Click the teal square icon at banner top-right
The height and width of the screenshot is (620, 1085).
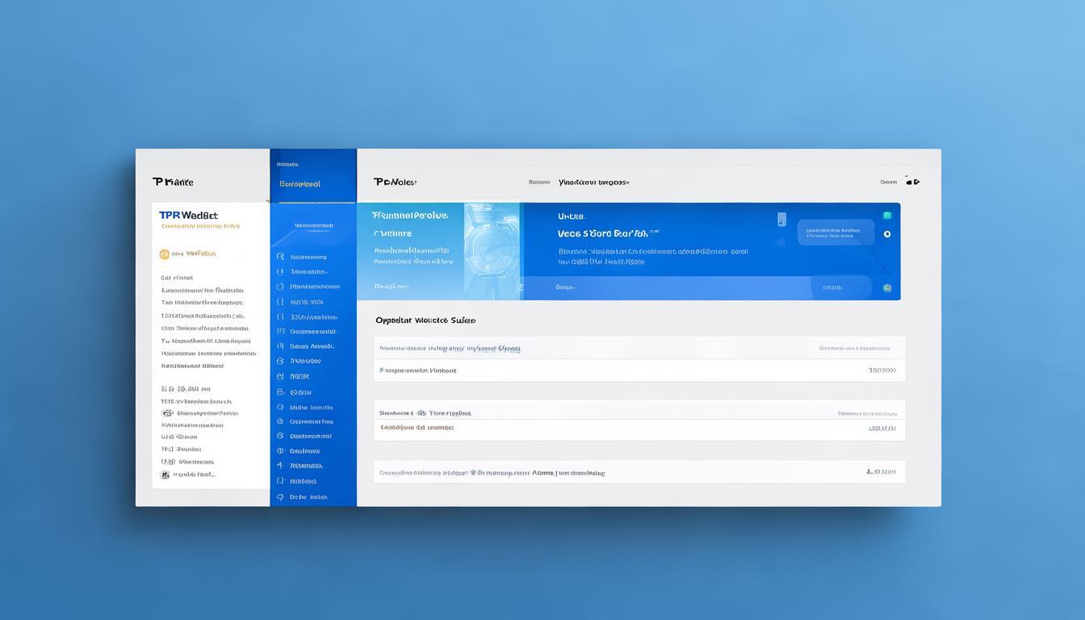[887, 216]
